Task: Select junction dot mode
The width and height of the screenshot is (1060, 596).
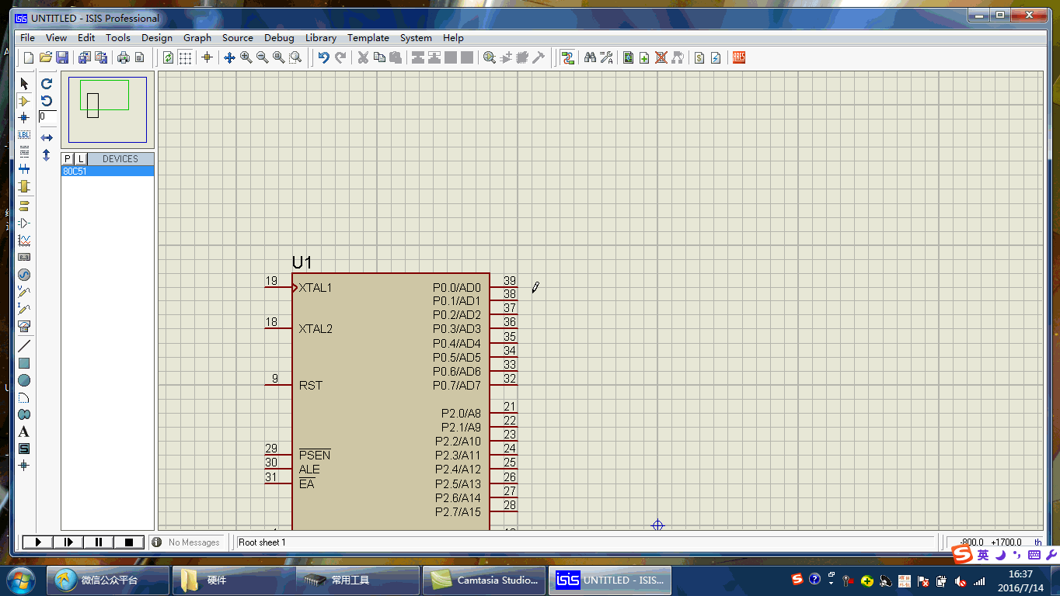Action: (x=24, y=118)
